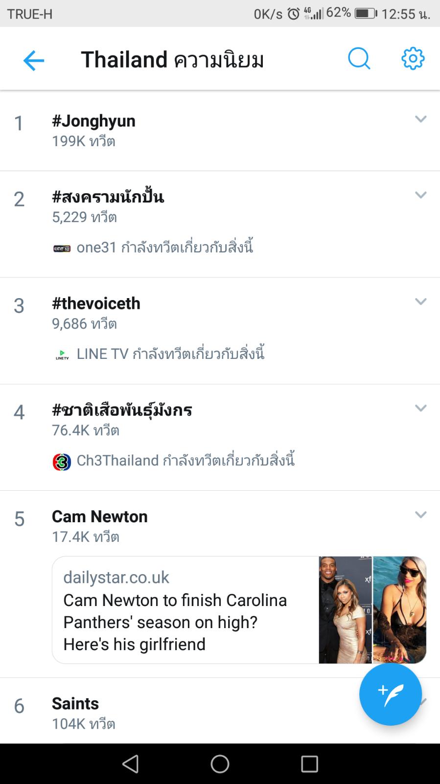The width and height of the screenshot is (440, 784).
Task: Expand options chevron for #ชาติเสือพันธุ์มังกร
Action: 420,407
